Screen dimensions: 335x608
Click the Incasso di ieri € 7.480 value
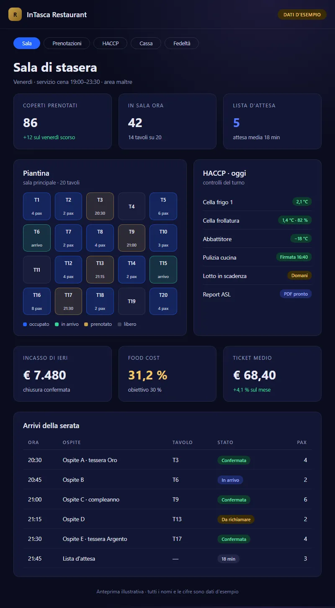coord(45,375)
